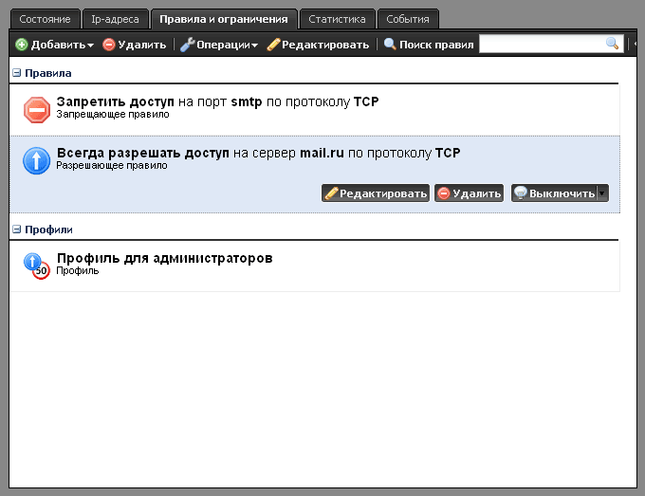The image size is (645, 496).
Task: Select the Запретить доступ smtp rule
Action: pyautogui.click(x=314, y=110)
